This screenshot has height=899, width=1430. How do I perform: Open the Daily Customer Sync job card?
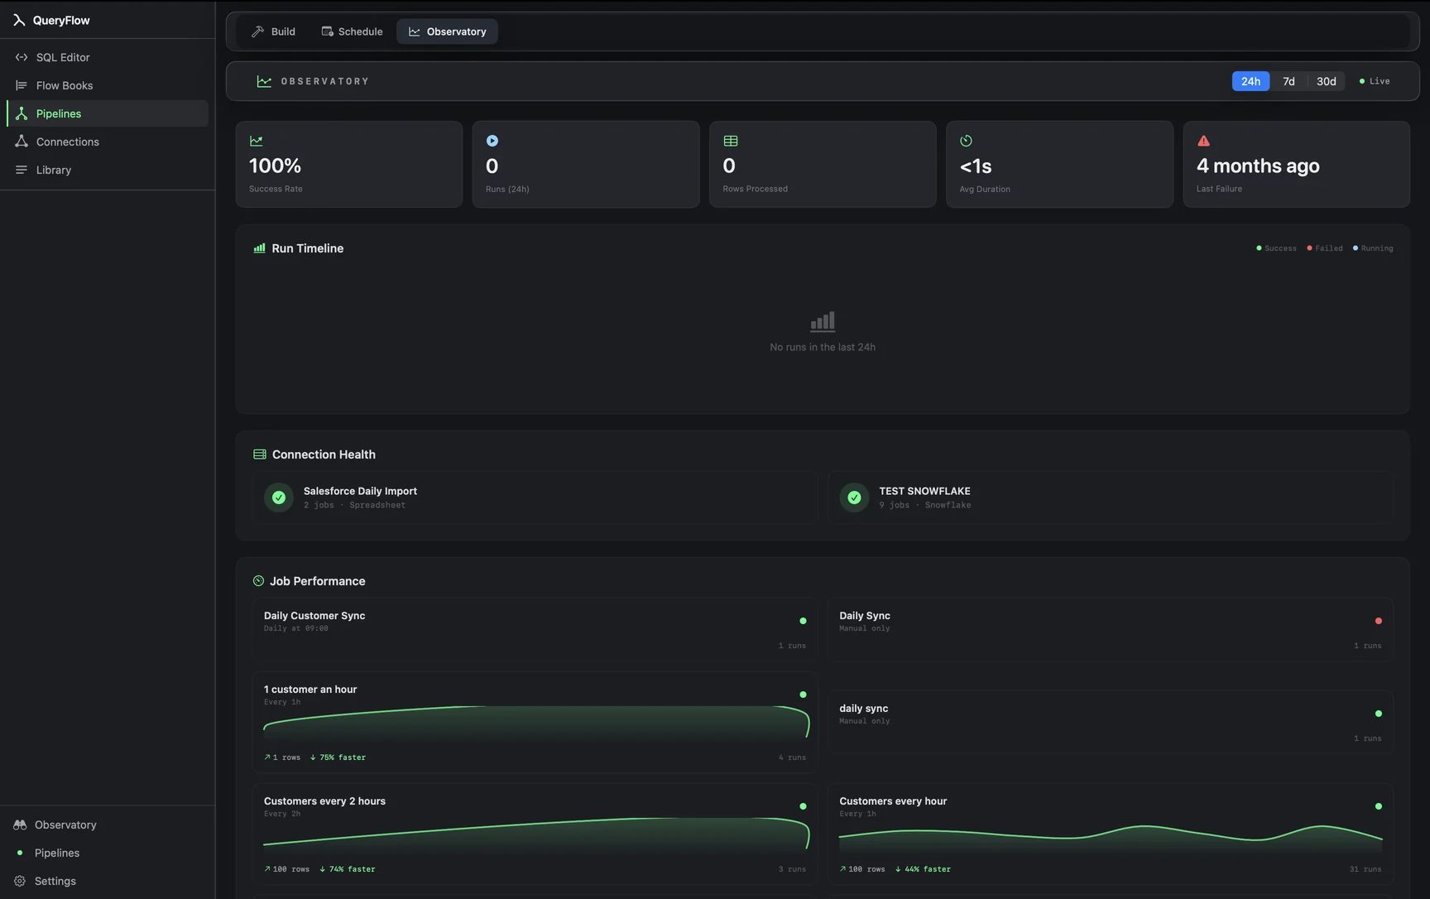click(x=535, y=630)
